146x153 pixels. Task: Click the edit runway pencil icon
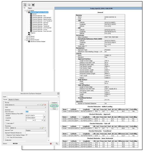point(43,105)
